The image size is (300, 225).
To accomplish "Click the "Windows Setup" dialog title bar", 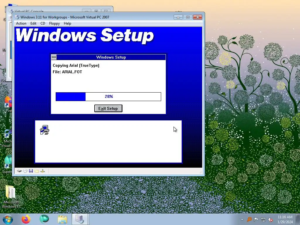I will (111, 57).
